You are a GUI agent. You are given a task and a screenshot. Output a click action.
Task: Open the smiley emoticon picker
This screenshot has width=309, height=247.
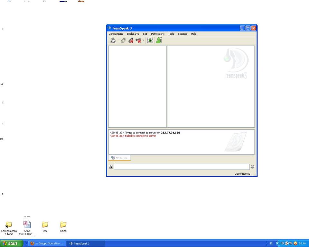(252, 167)
